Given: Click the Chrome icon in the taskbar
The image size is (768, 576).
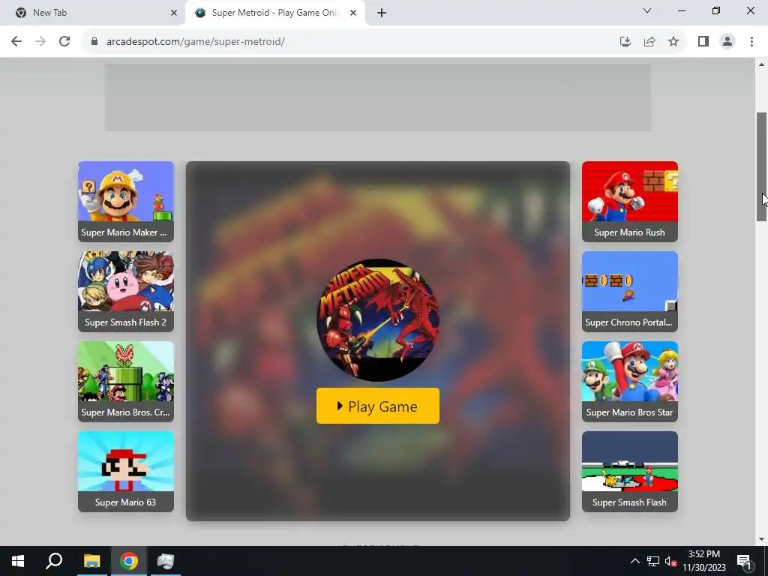Looking at the screenshot, I should (x=129, y=561).
